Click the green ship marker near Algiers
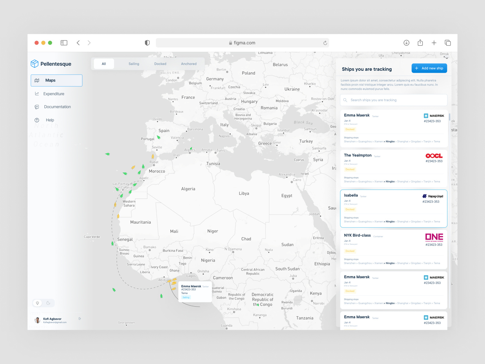Image resolution: width=485 pixels, height=364 pixels. [191, 149]
